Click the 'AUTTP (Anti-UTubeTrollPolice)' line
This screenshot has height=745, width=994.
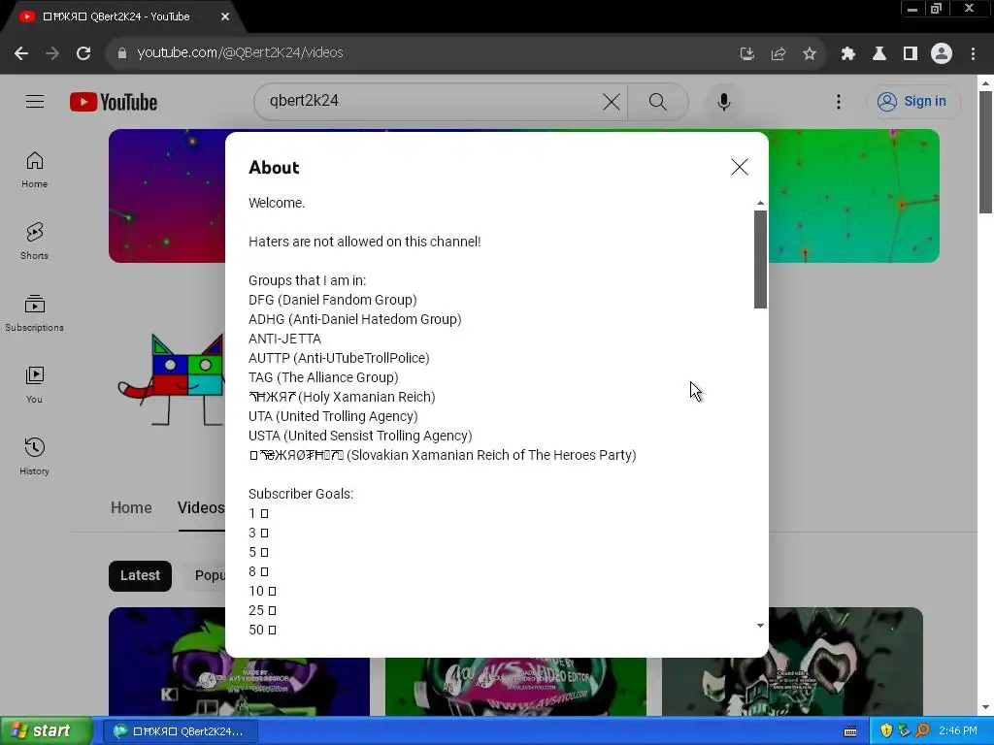(x=339, y=358)
